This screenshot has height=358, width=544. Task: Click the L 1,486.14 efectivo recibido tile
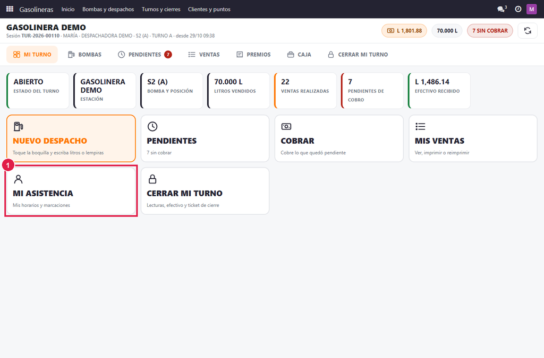pyautogui.click(x=439, y=91)
